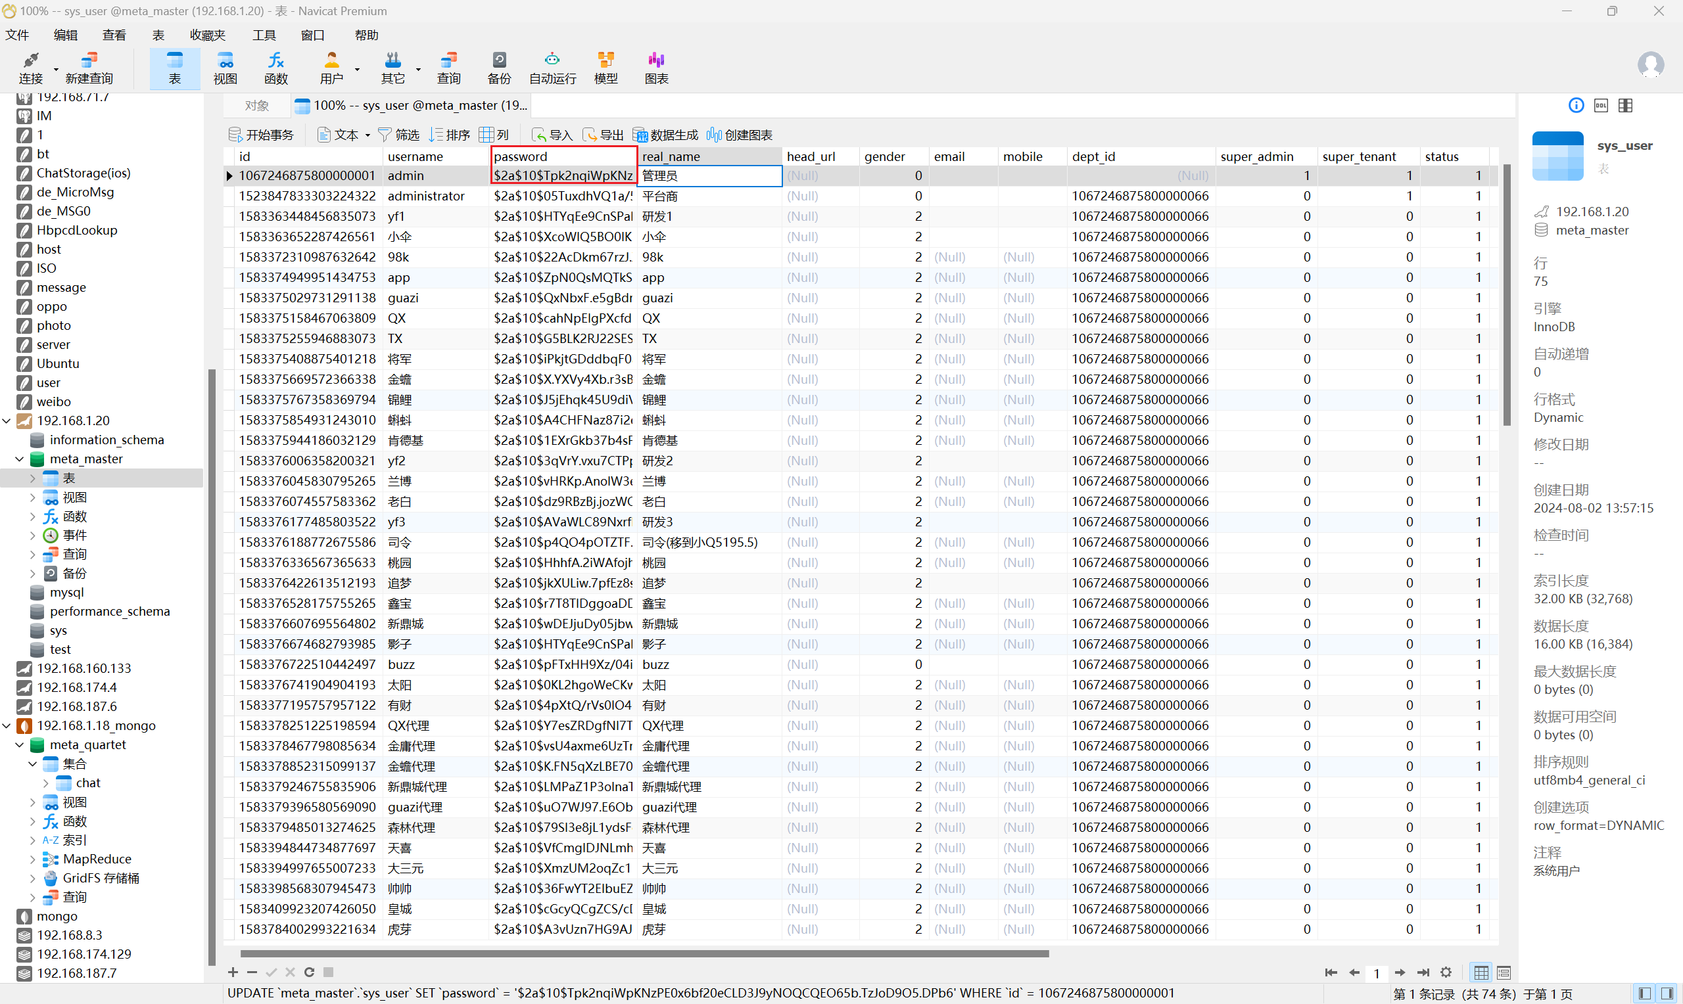Screen dimensions: 1683x1004
Task: Open the Model (模型) toolbar icon
Action: click(605, 68)
